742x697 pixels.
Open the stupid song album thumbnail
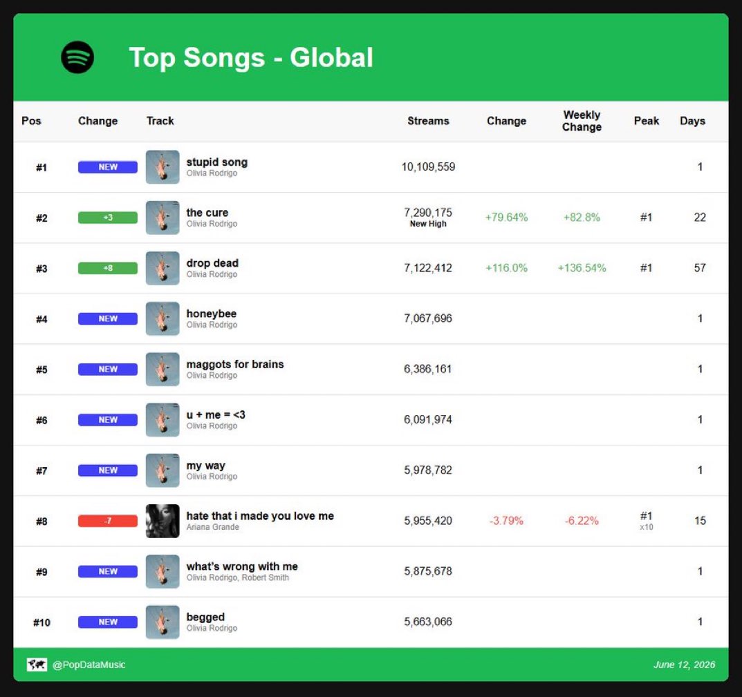pos(163,167)
